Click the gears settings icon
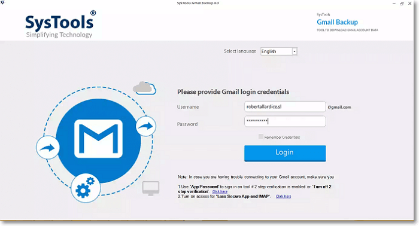 click(x=86, y=188)
